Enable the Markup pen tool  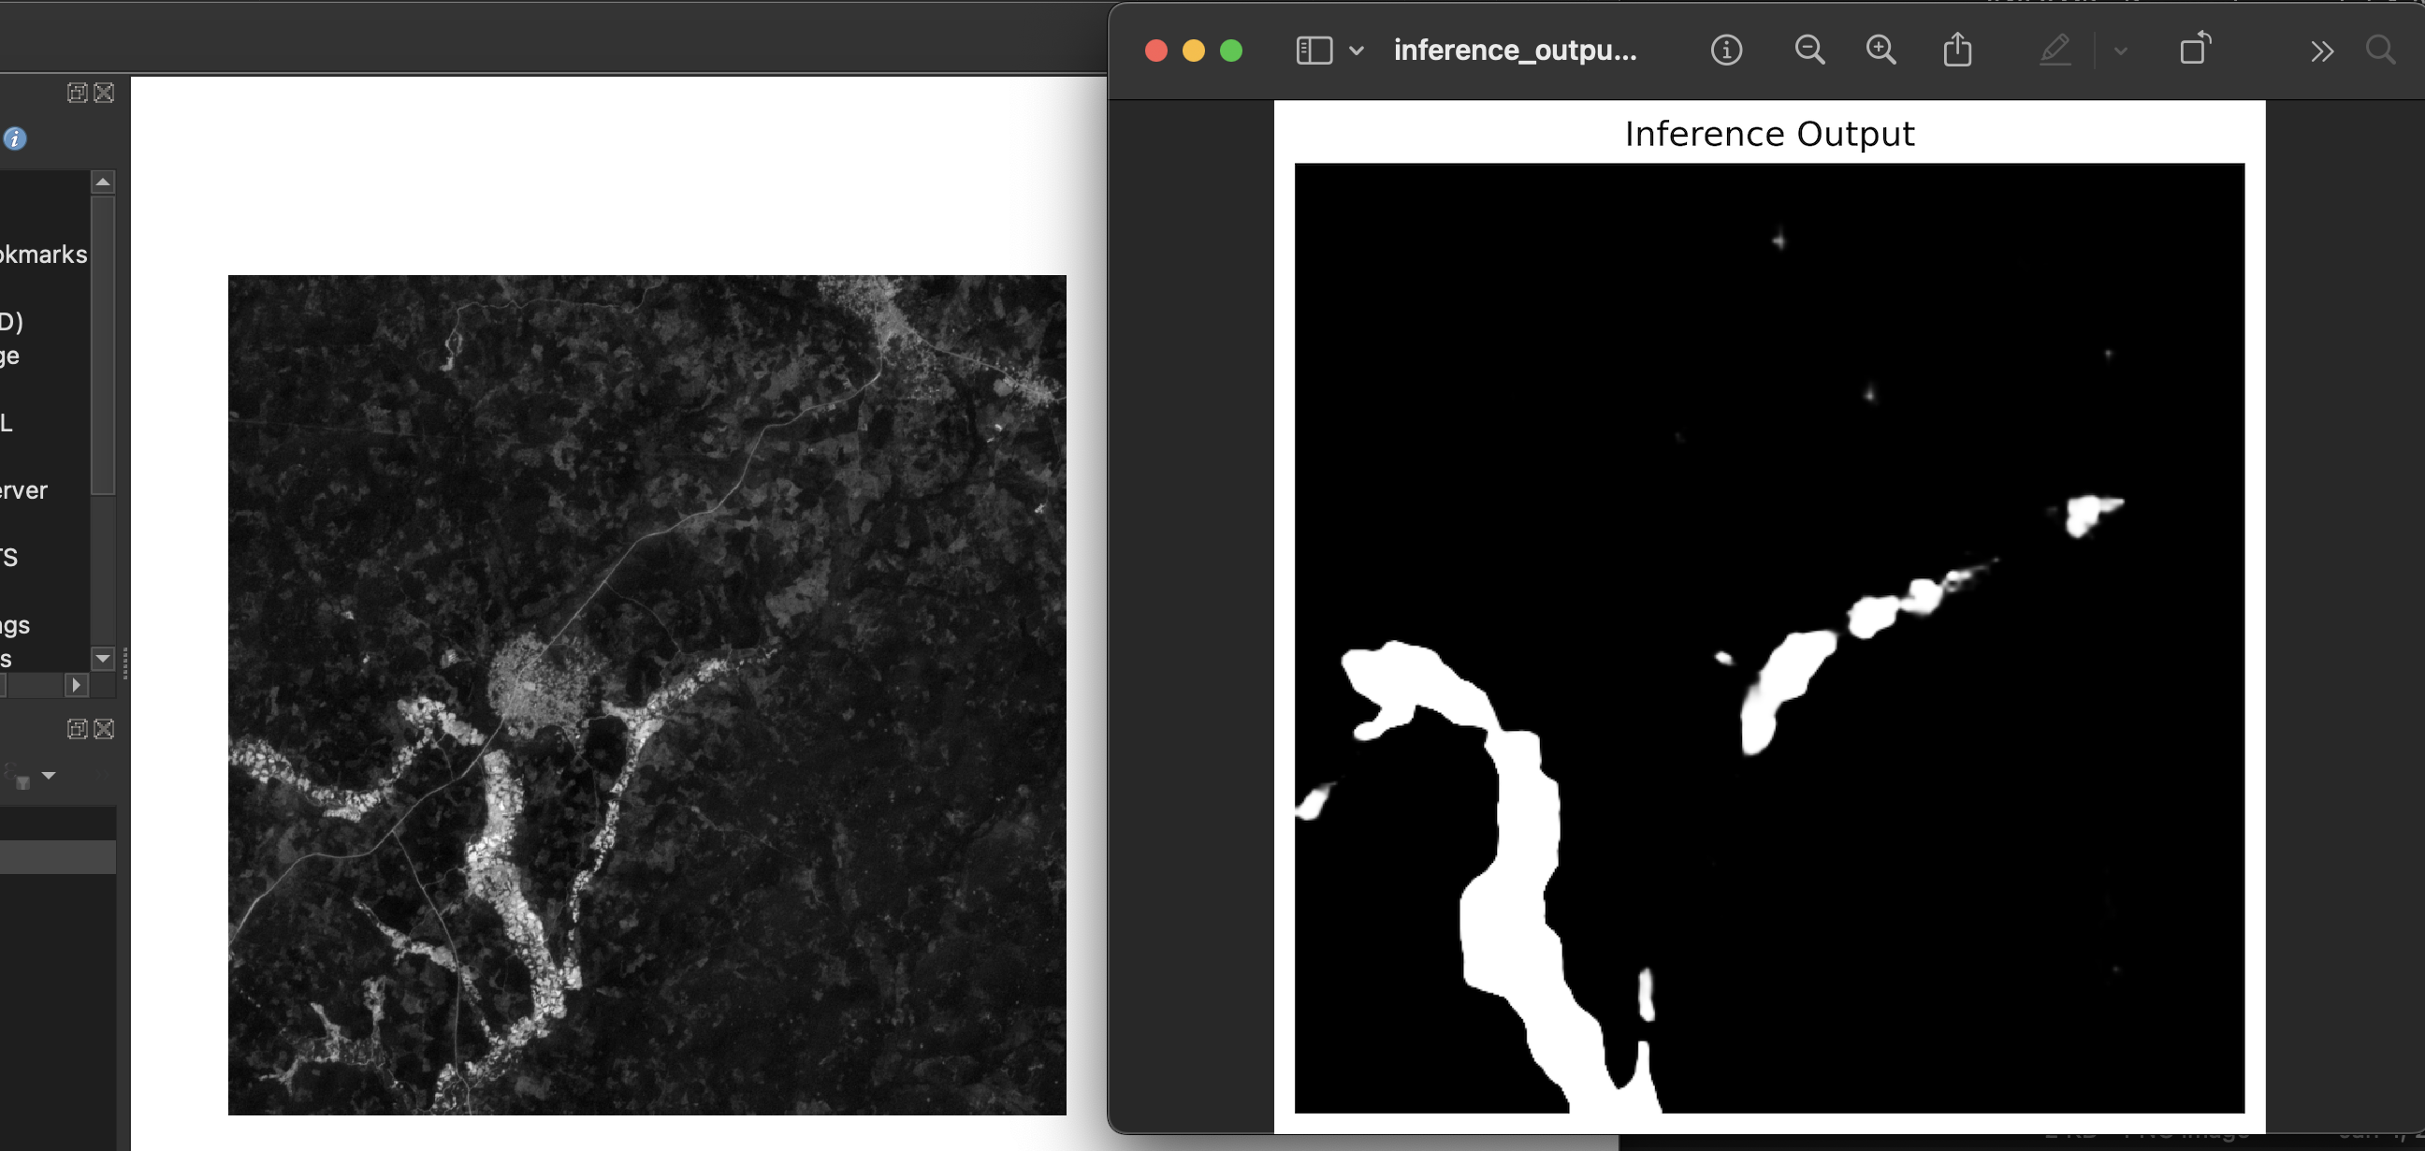2055,50
